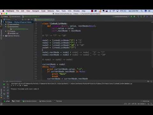Select the open editor file tab
153x115 pixels.
coord(44,19)
